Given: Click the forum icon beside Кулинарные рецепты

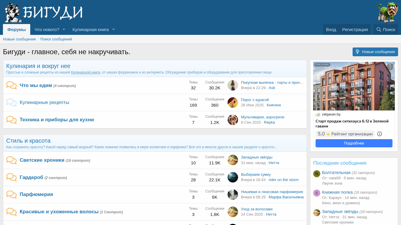Looking at the screenshot, I should coord(11,103).
